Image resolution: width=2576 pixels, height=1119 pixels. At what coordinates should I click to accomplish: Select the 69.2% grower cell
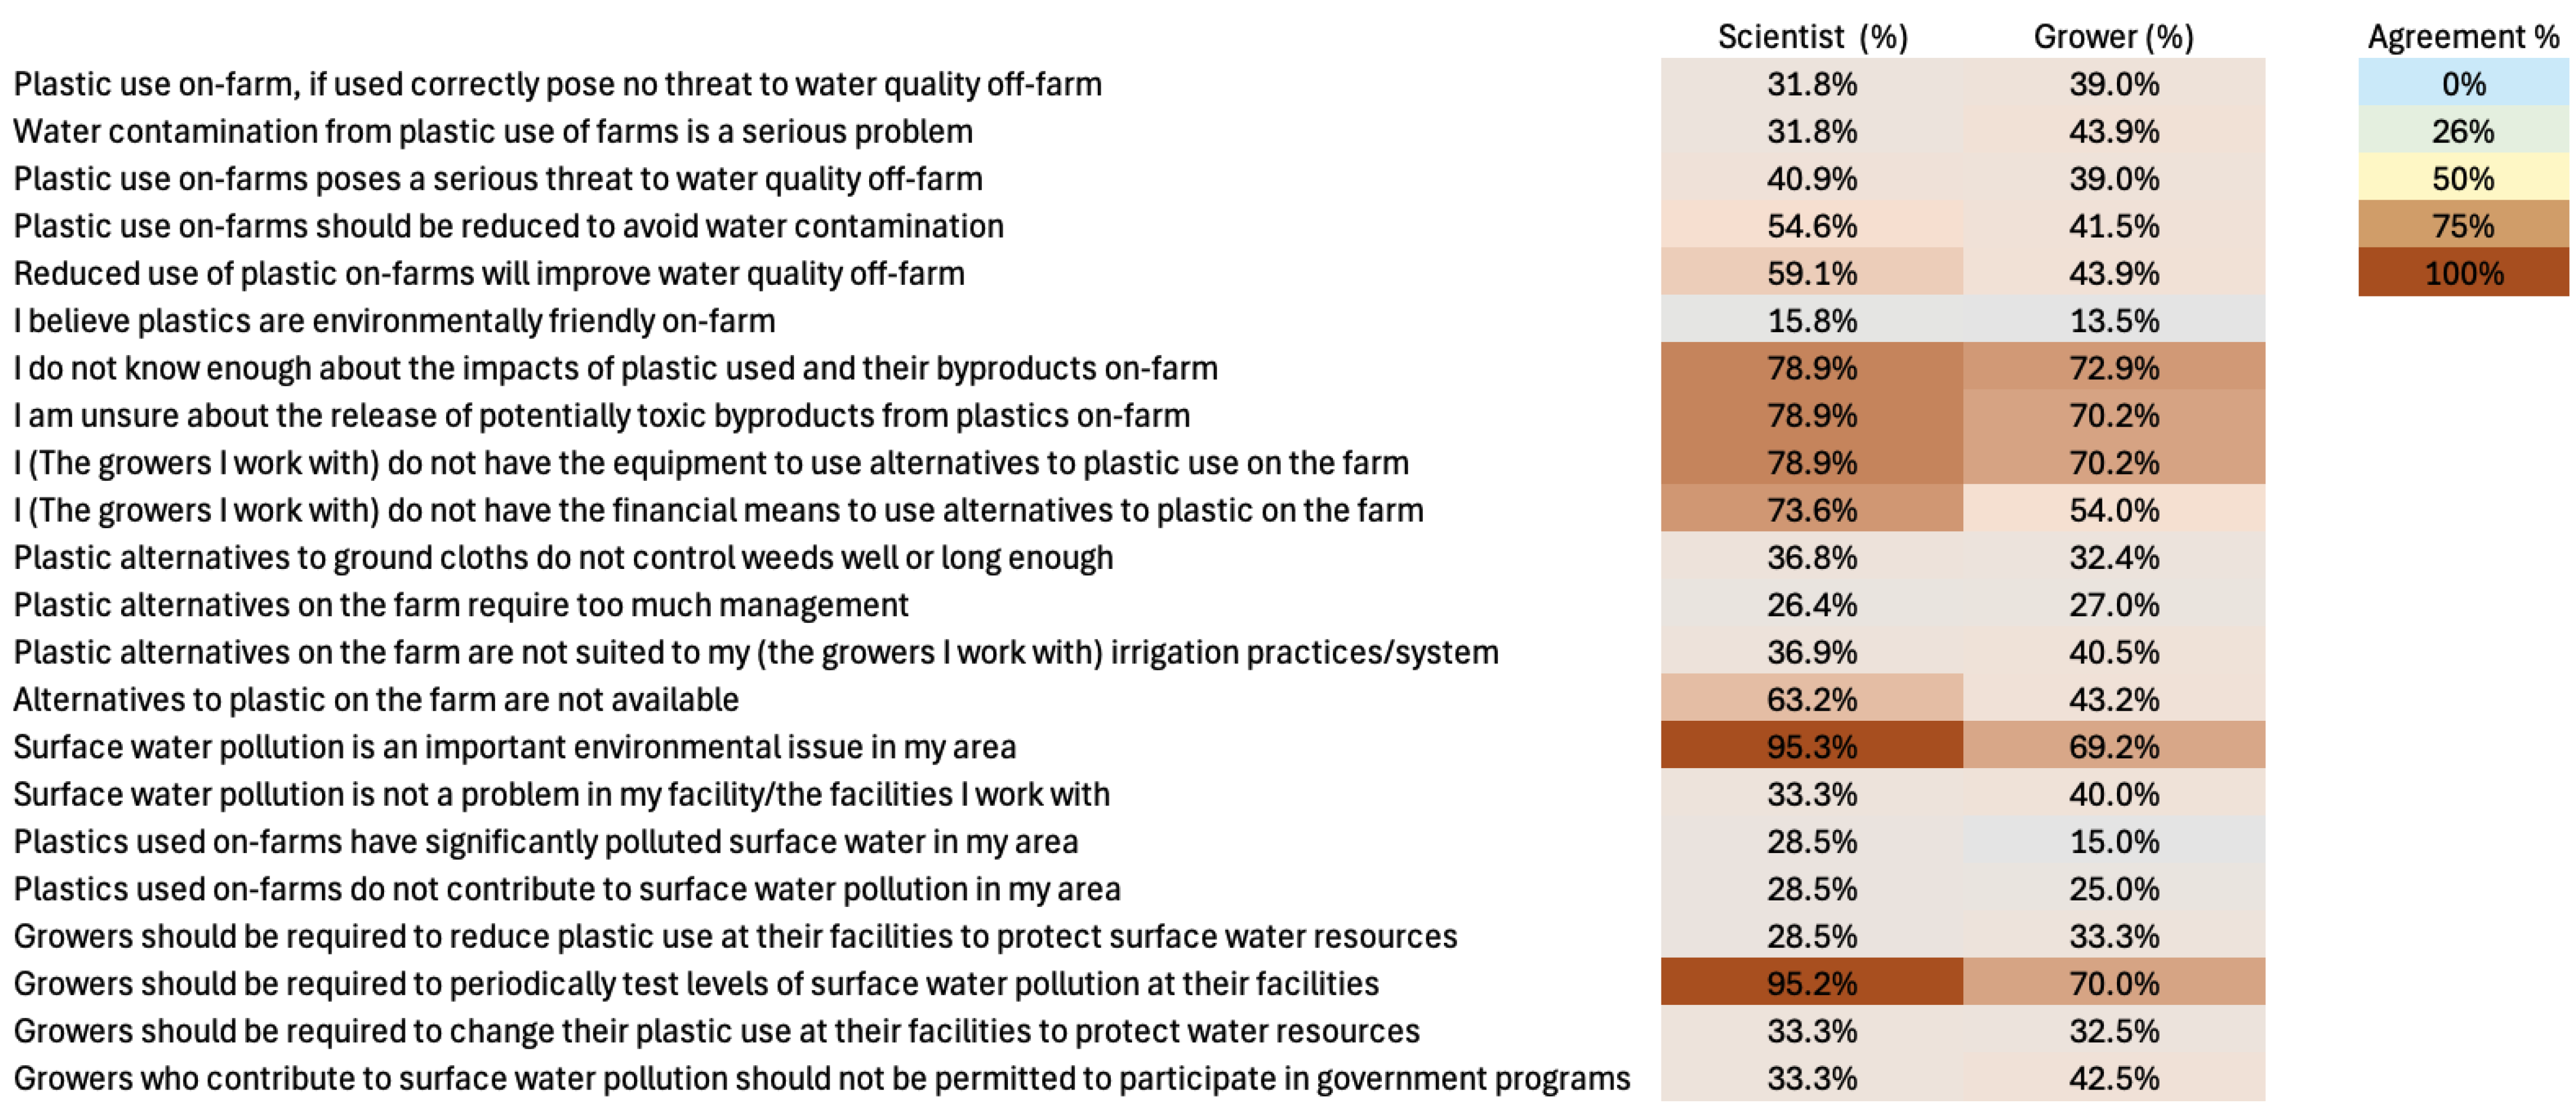pyautogui.click(x=2114, y=747)
